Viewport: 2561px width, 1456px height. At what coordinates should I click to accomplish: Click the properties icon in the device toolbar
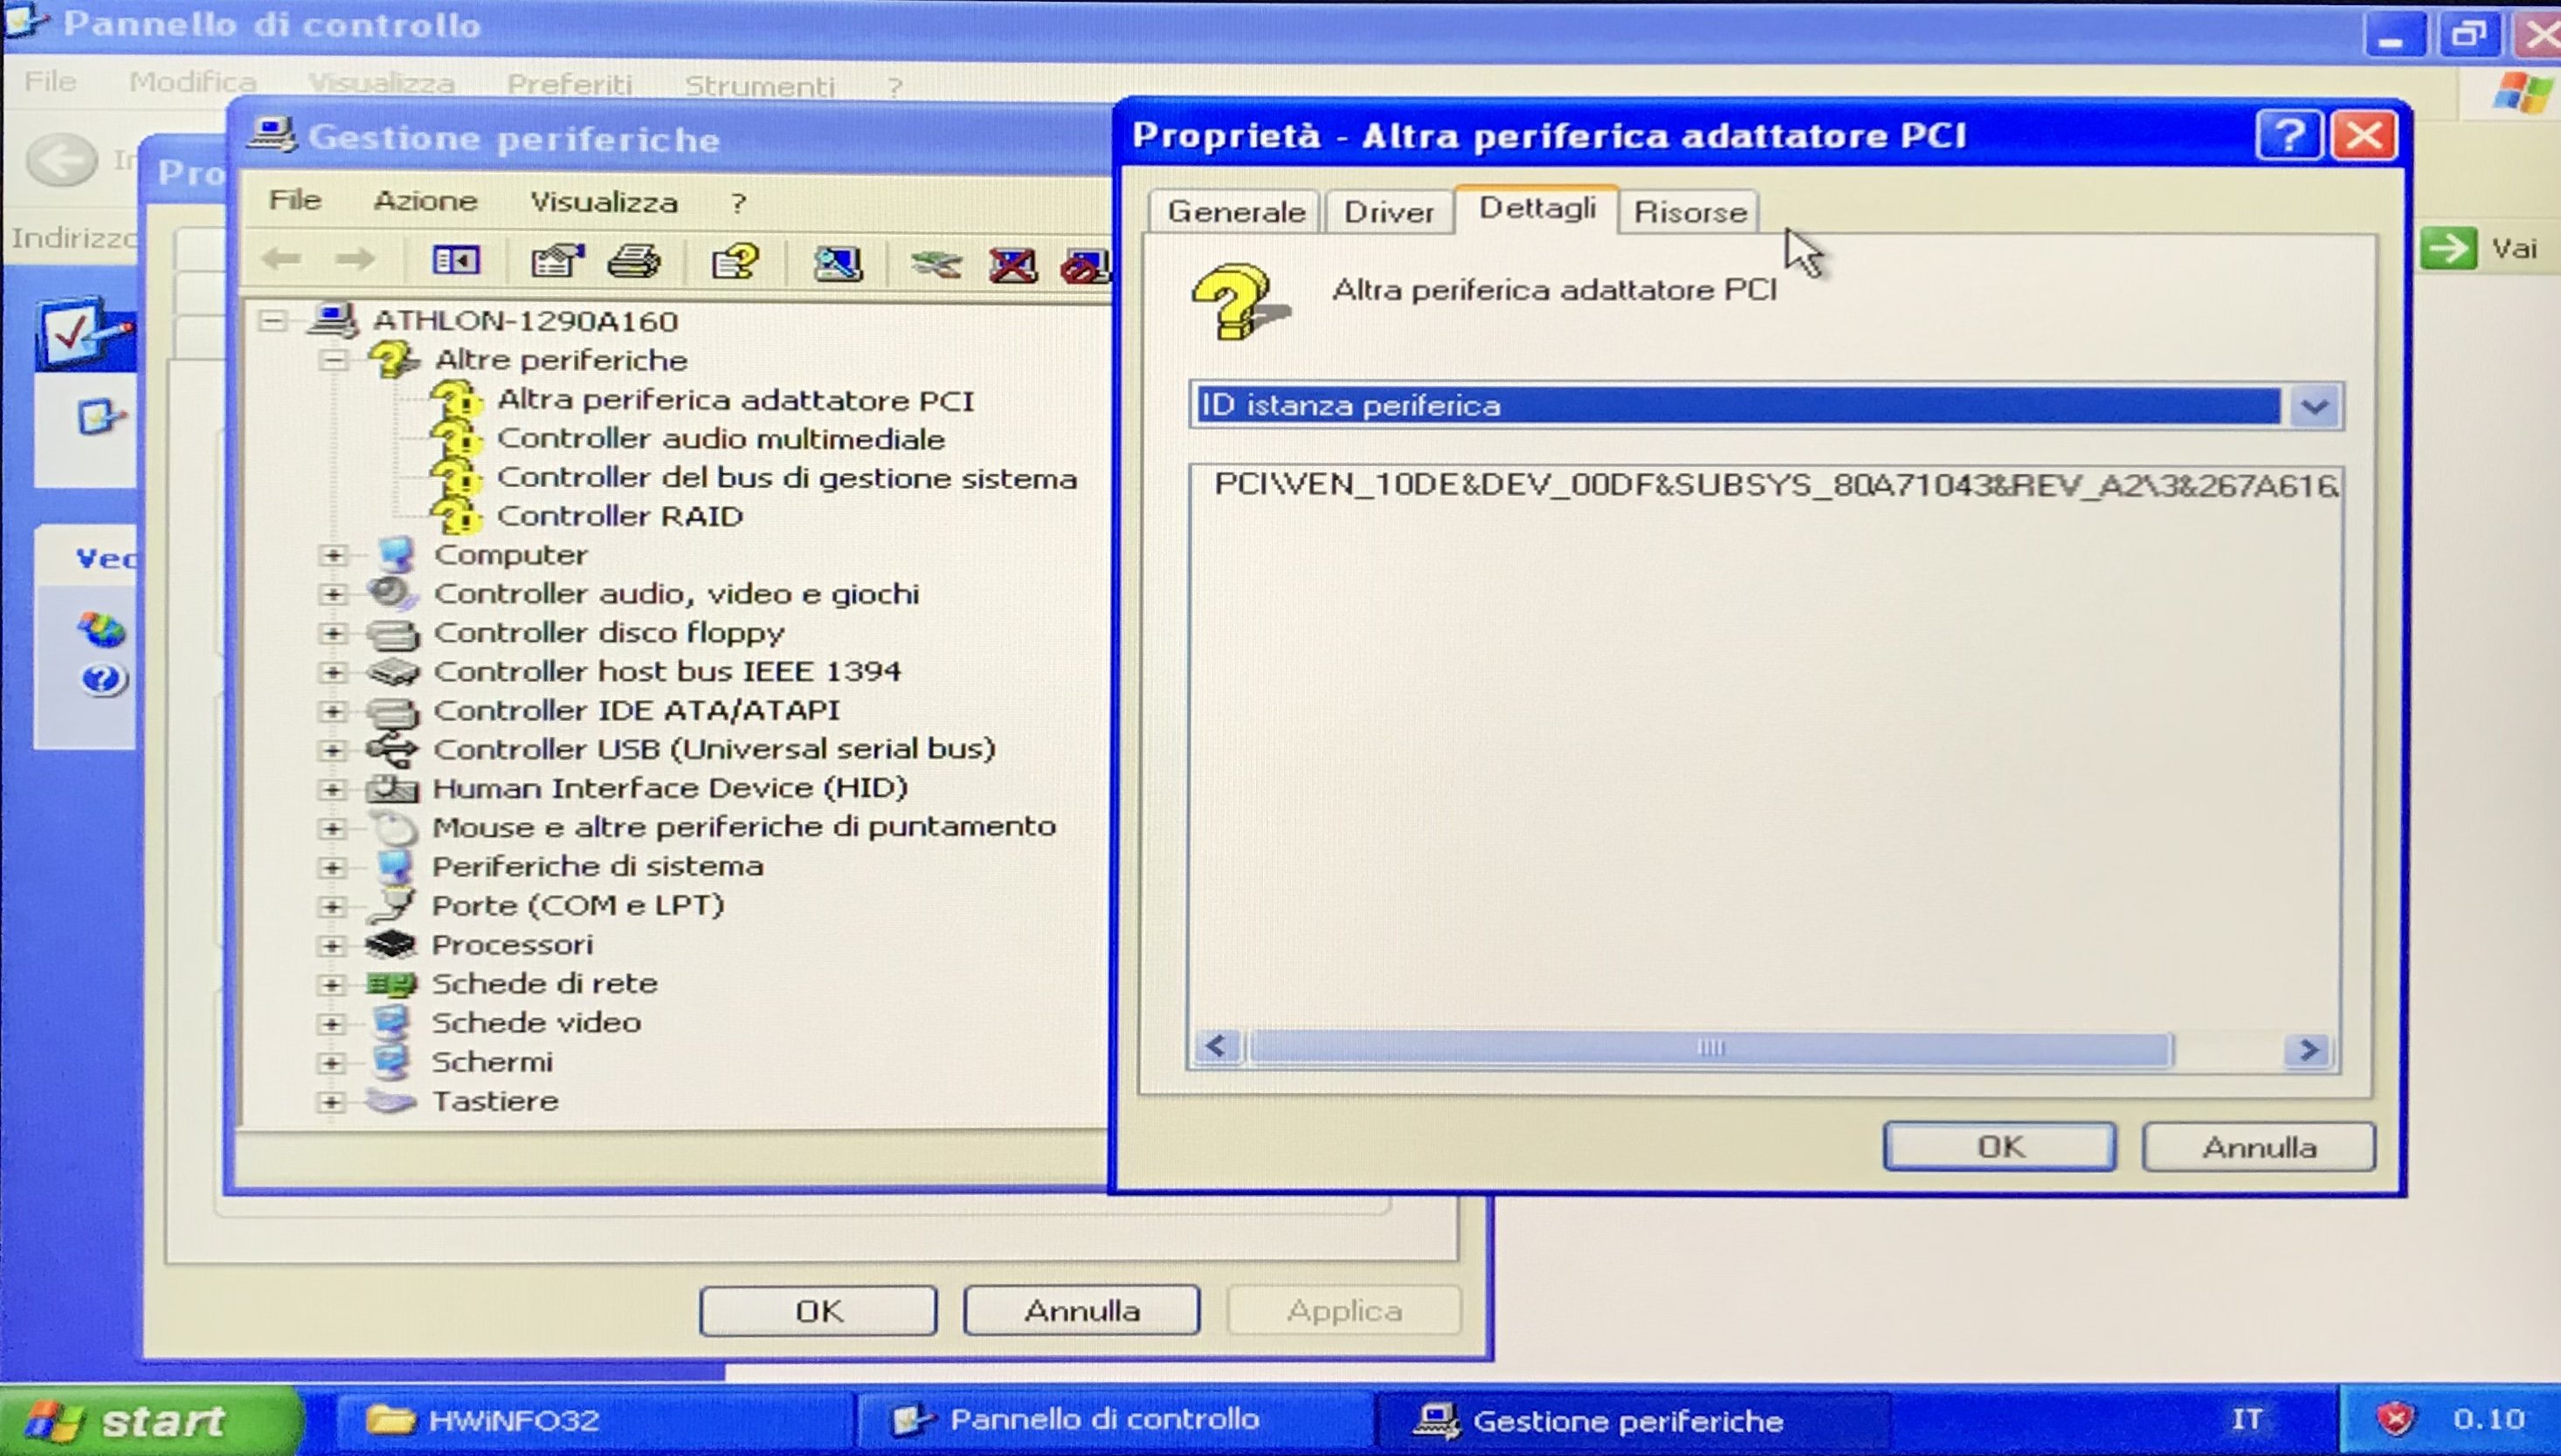pyautogui.click(x=556, y=262)
